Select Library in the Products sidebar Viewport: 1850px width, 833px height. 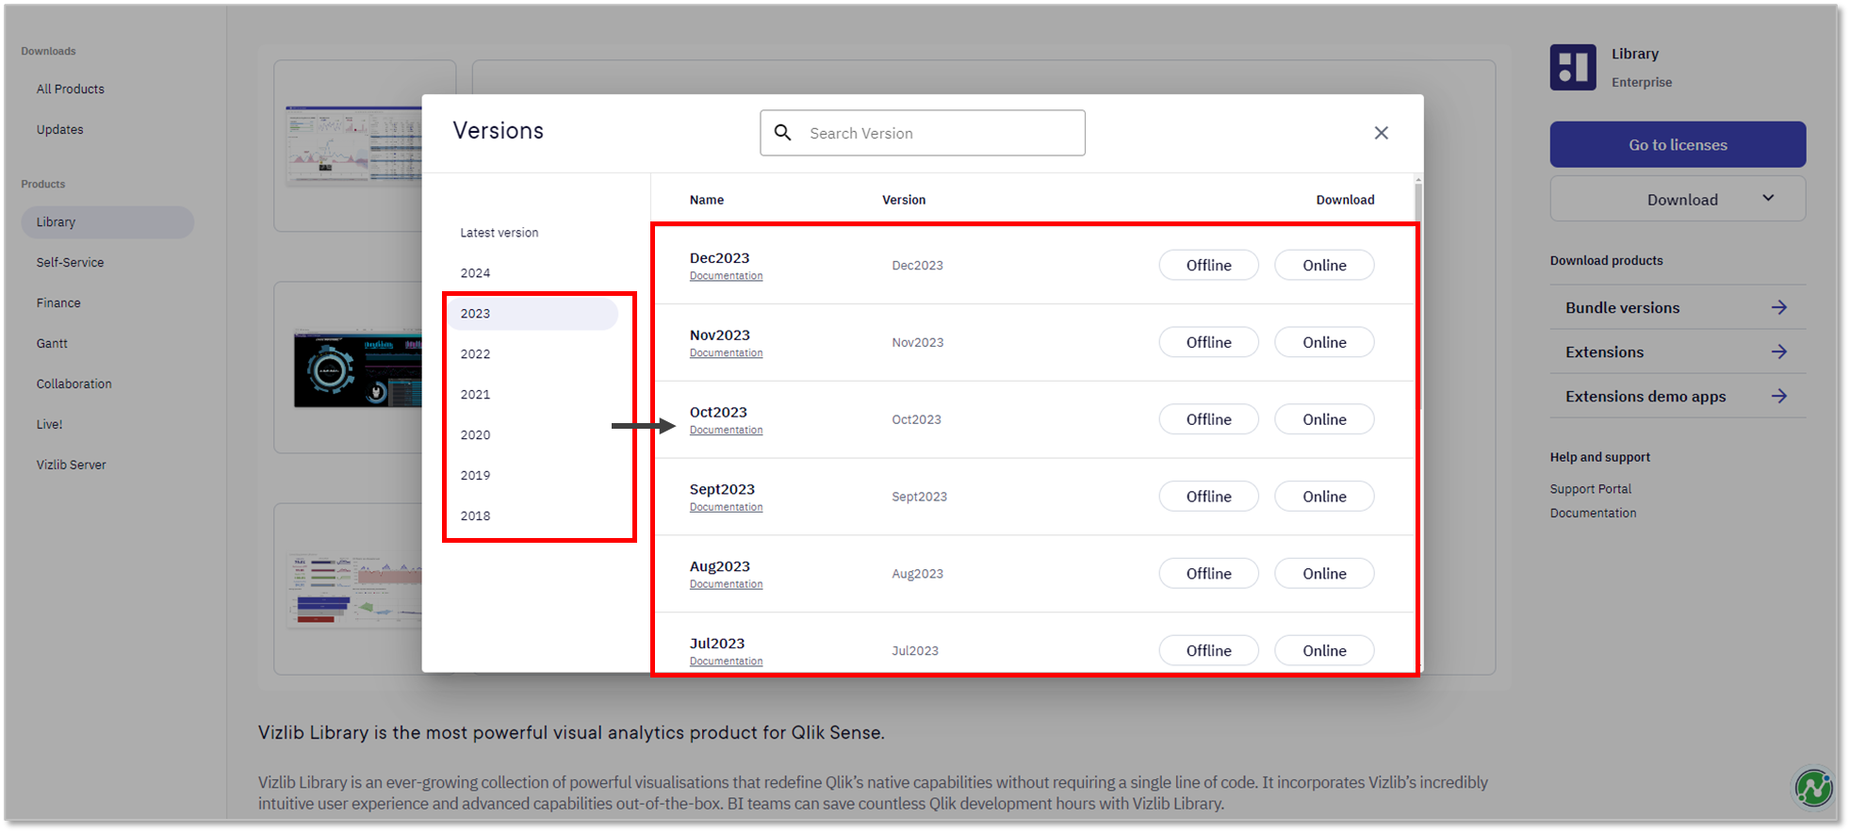(x=107, y=222)
